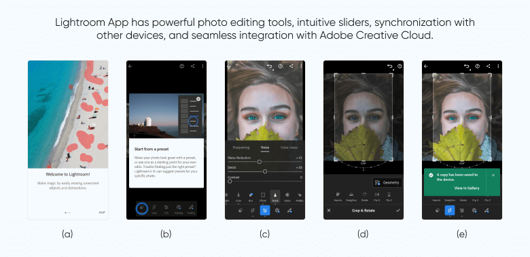Tap the active blue Edit icon on screen (c)
Screen dimensions: 530x257
(265, 210)
